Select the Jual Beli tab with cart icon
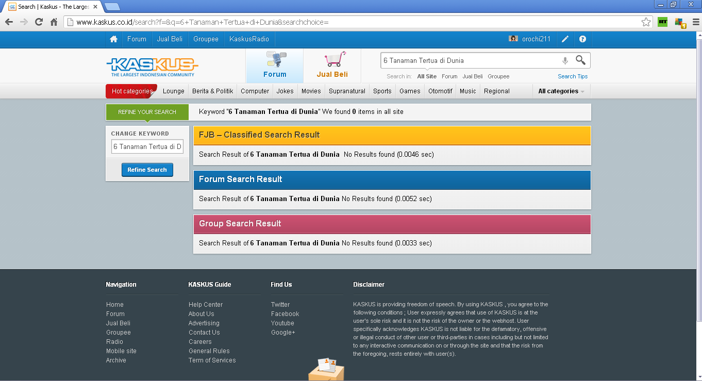The width and height of the screenshot is (702, 381). (x=332, y=65)
